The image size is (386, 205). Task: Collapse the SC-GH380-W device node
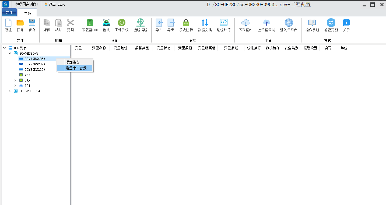(x=10, y=54)
